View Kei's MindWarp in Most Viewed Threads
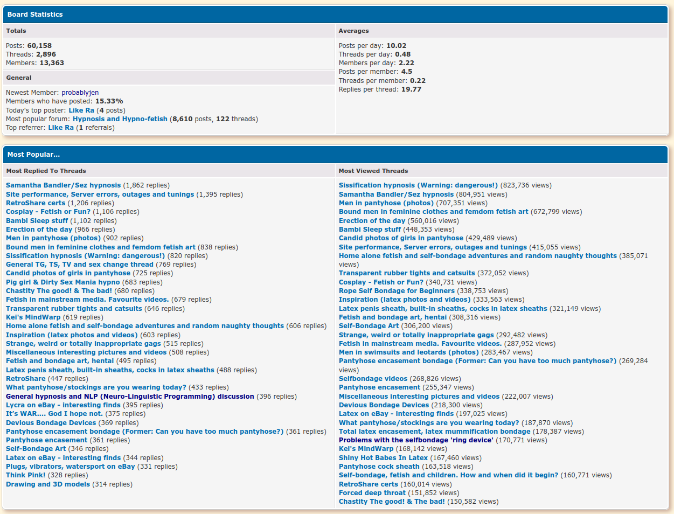This screenshot has height=514, width=674. [x=366, y=449]
